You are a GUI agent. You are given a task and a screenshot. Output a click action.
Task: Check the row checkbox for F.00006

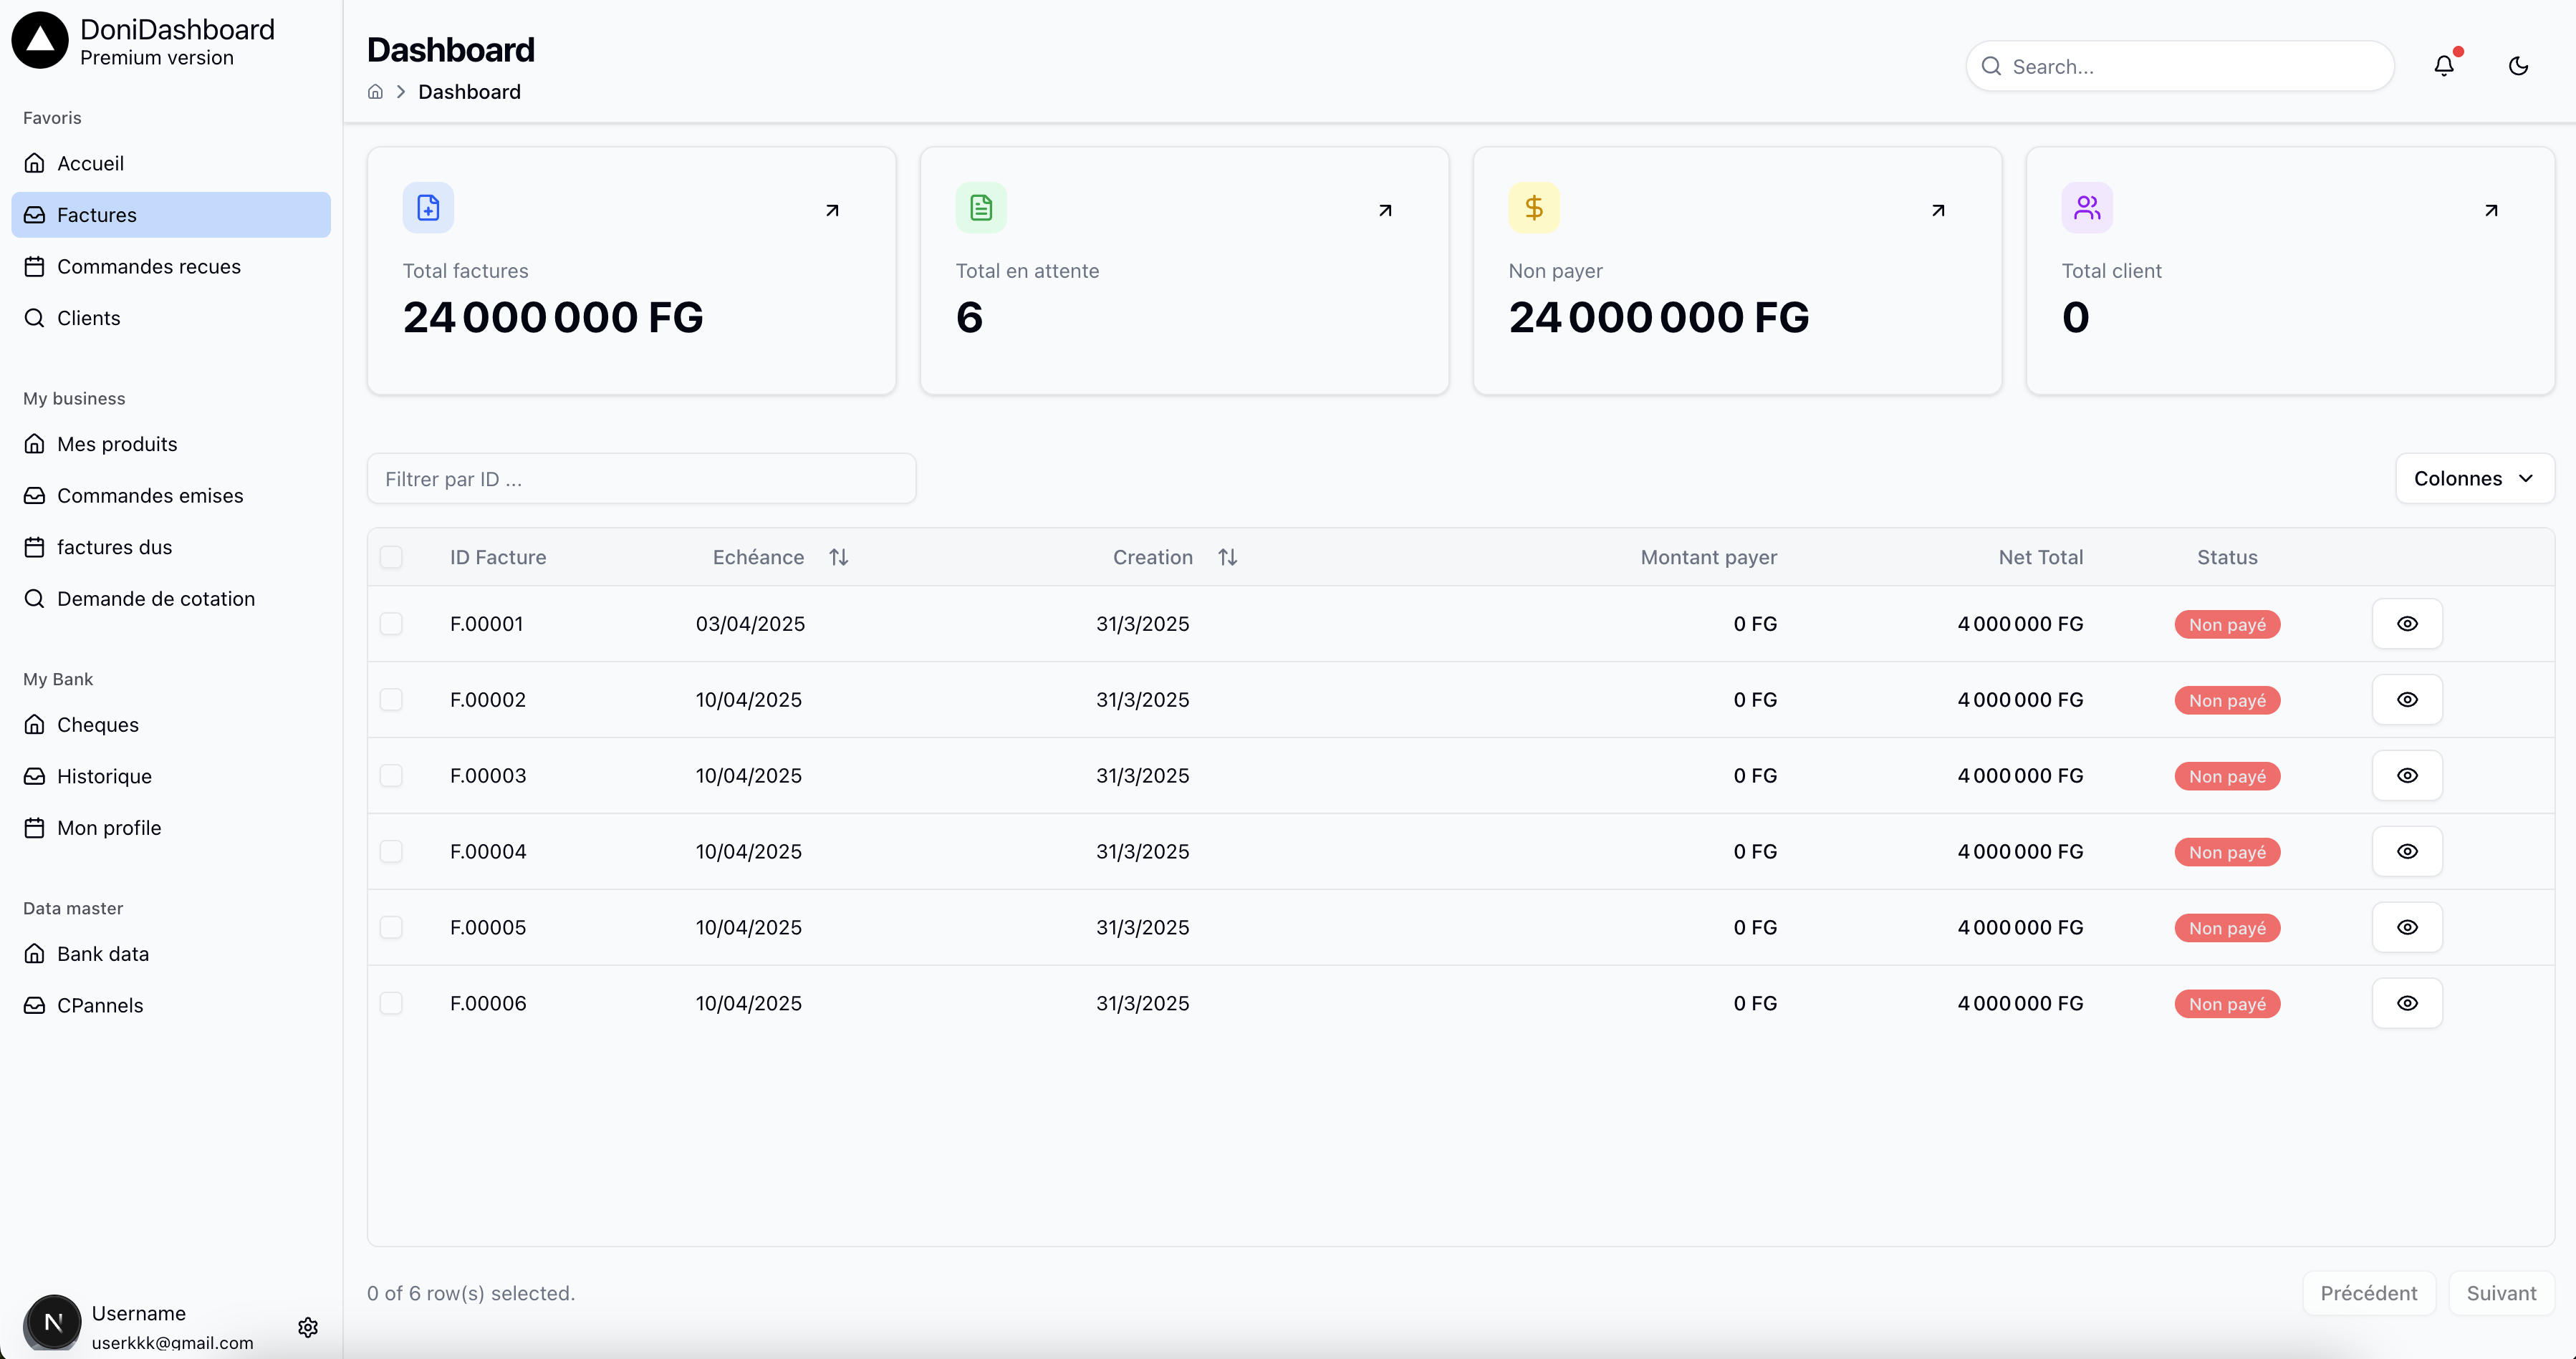click(391, 1003)
